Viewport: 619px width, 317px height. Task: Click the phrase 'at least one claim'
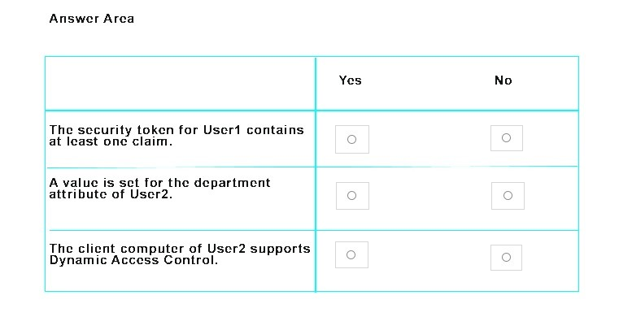tap(111, 141)
